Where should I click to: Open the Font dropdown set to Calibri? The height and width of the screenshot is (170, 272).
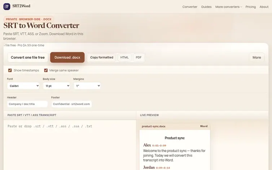23,86
